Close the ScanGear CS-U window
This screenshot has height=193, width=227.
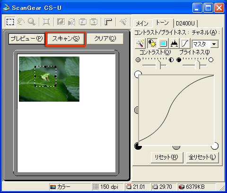(219, 8)
